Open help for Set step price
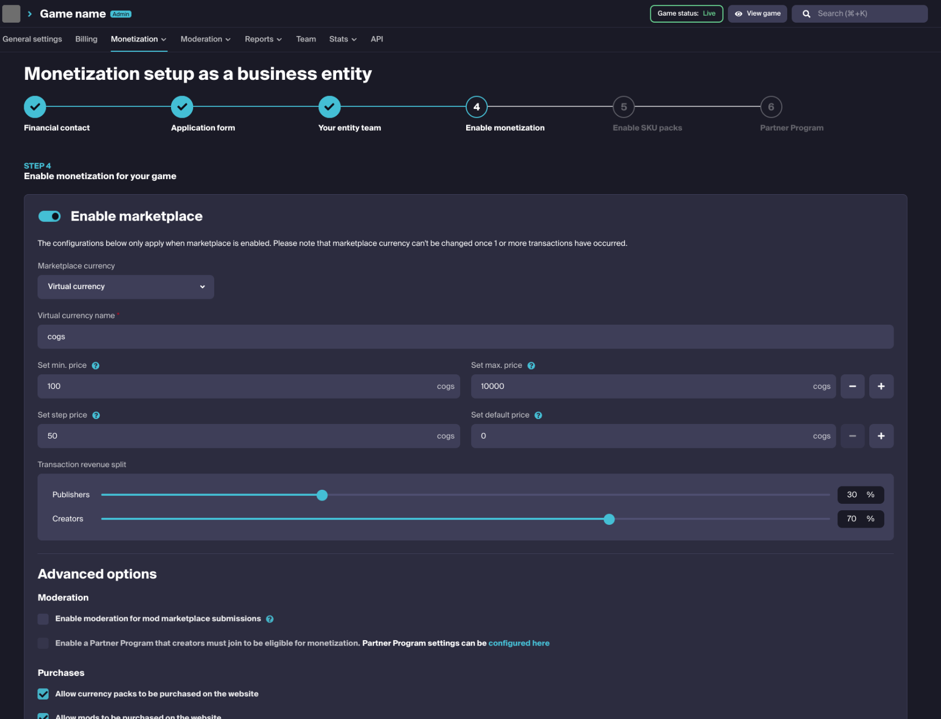 96,415
